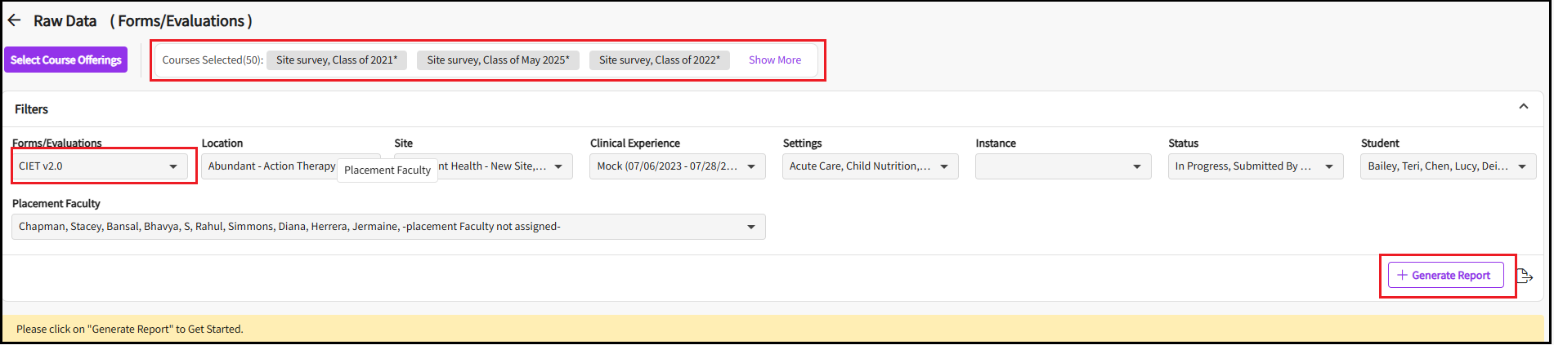This screenshot has height=345, width=1554.
Task: Click the Site survey, Class of 2021 chip
Action: tap(337, 60)
